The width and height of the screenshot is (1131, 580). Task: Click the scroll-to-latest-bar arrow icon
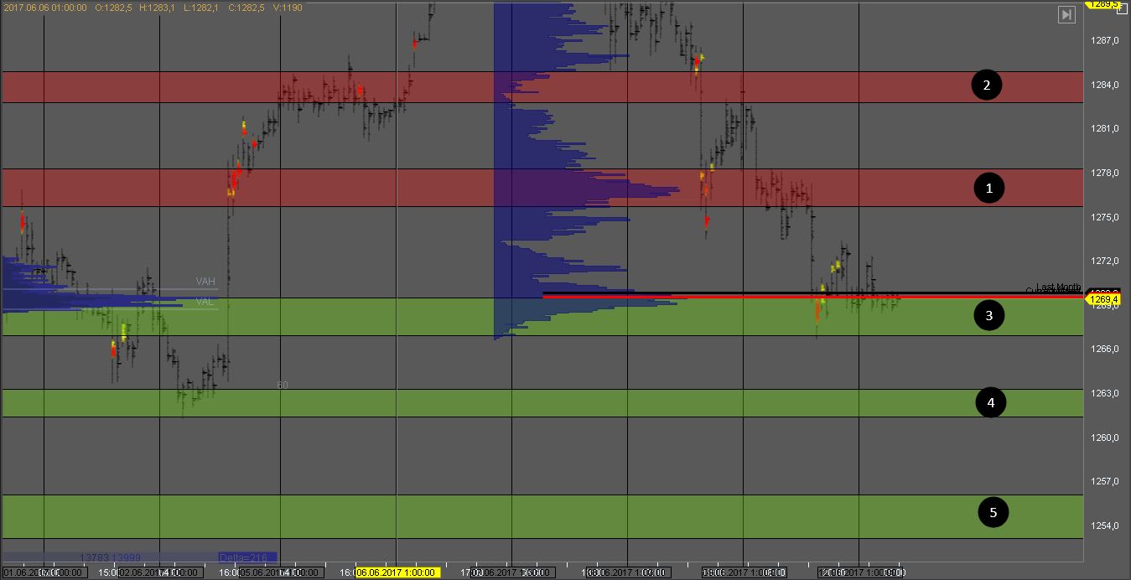coord(1066,14)
